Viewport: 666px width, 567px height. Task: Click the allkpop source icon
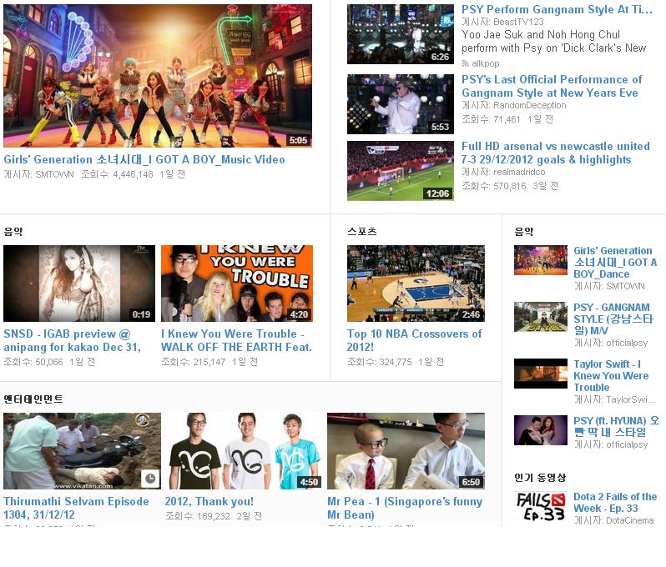click(467, 63)
